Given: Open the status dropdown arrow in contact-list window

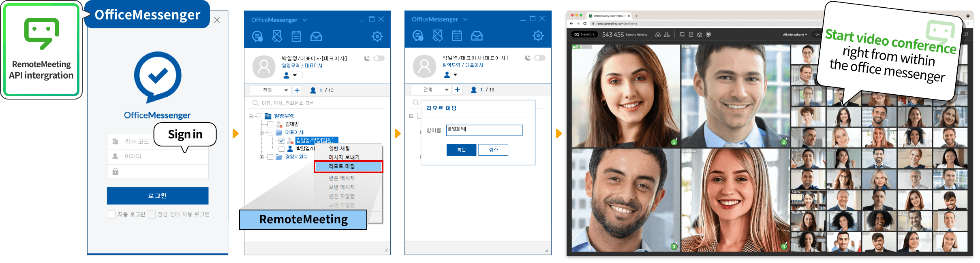Looking at the screenshot, I should (295, 75).
